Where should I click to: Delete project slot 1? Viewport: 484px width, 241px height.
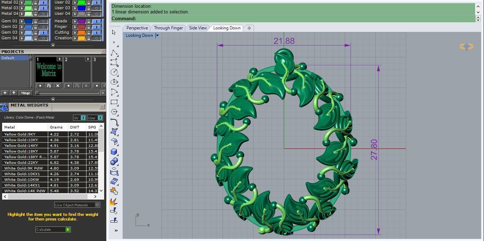(x=58, y=86)
